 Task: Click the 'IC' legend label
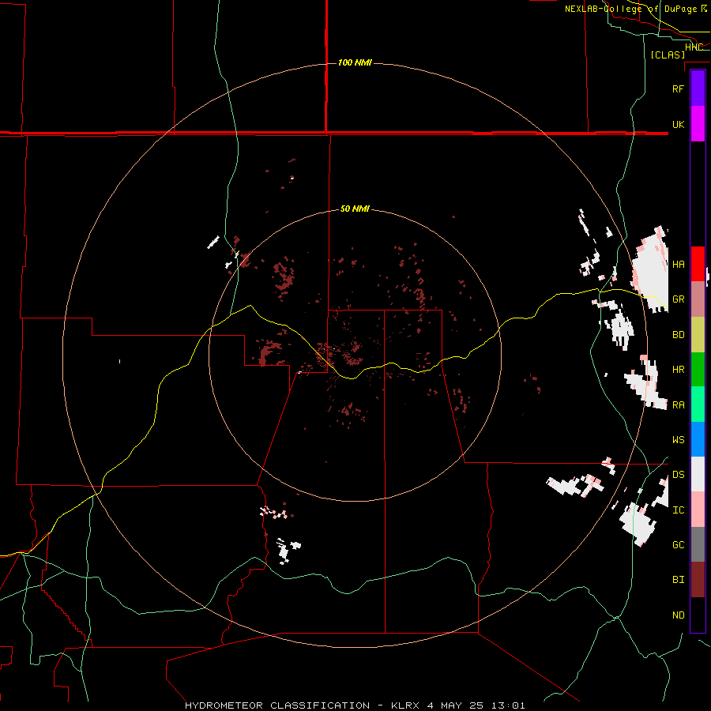click(x=678, y=510)
